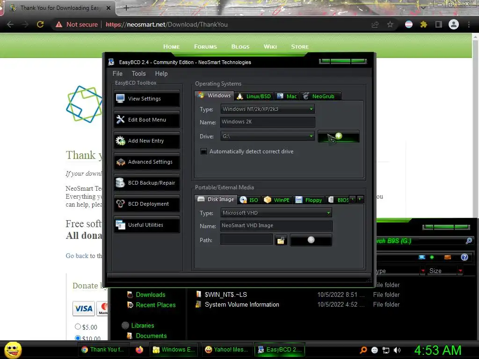Select the Disk Image media tab
The image size is (479, 359).
216,199
